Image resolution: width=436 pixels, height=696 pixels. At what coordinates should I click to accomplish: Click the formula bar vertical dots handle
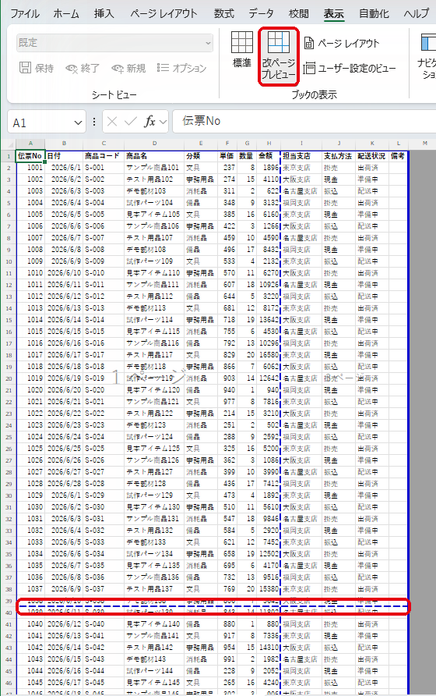tap(94, 122)
